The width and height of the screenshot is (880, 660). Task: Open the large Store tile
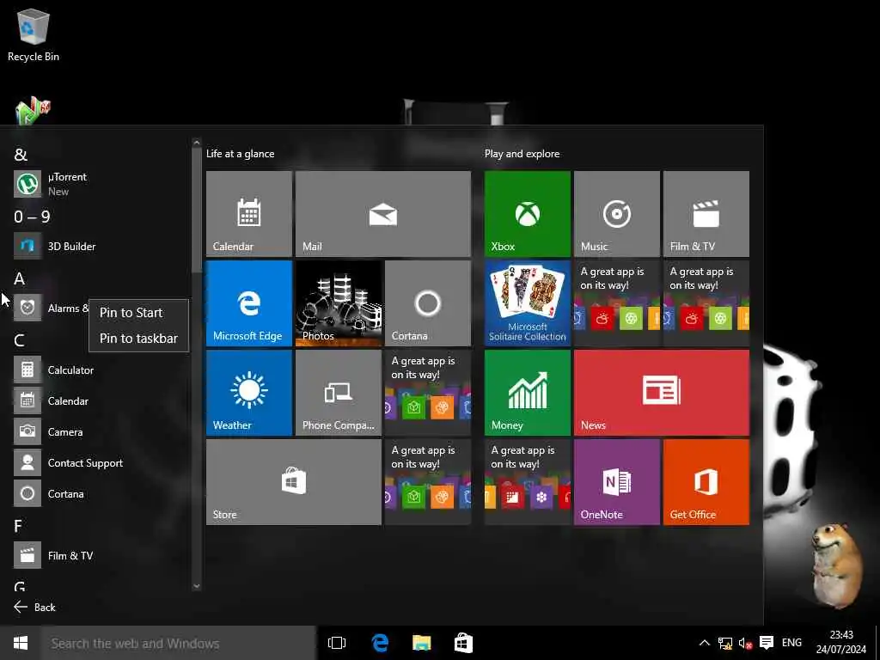[294, 481]
